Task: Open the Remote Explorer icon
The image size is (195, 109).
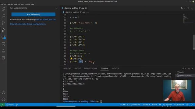Action: click(3, 44)
